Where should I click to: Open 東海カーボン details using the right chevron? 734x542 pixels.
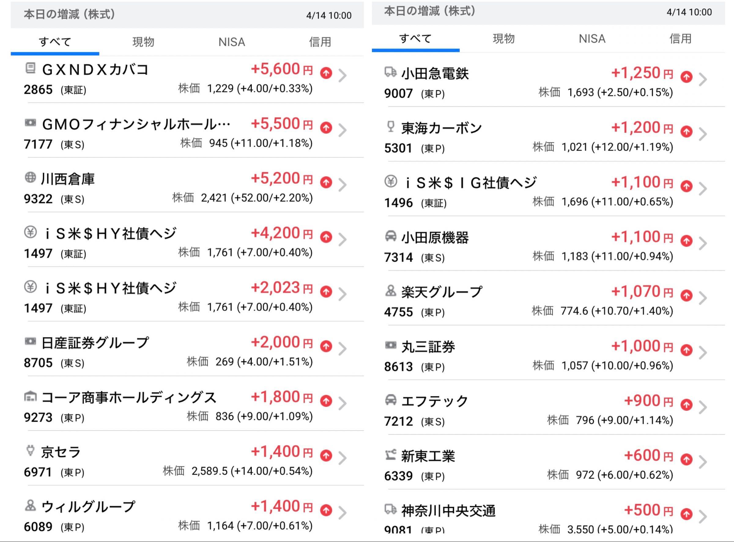point(703,134)
